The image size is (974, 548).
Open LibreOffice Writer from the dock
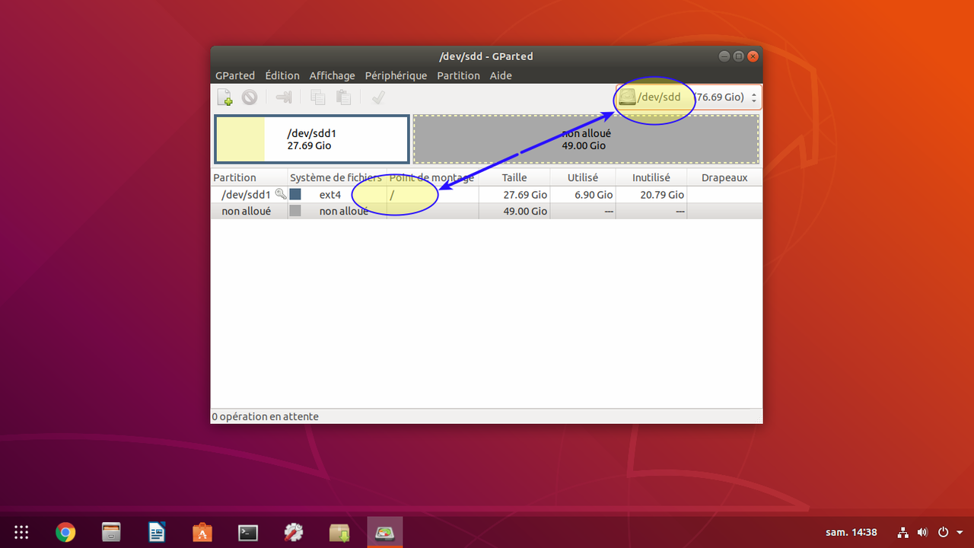click(157, 532)
